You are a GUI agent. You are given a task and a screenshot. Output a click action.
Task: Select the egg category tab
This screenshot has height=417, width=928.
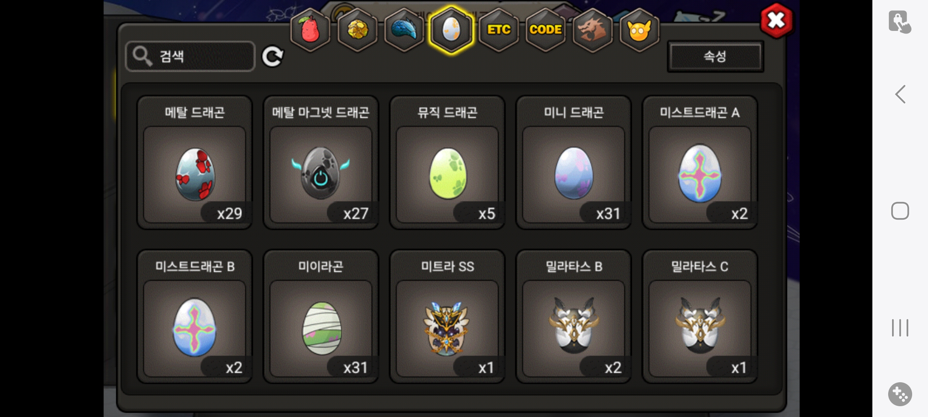pos(451,30)
